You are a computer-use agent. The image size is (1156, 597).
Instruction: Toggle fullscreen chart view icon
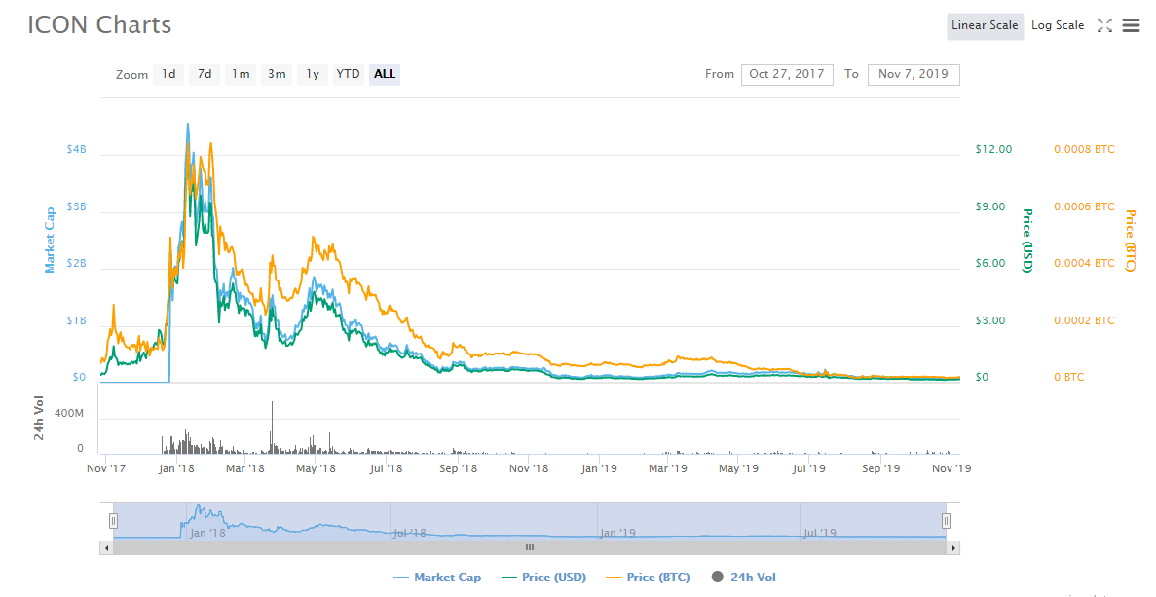[x=1104, y=25]
